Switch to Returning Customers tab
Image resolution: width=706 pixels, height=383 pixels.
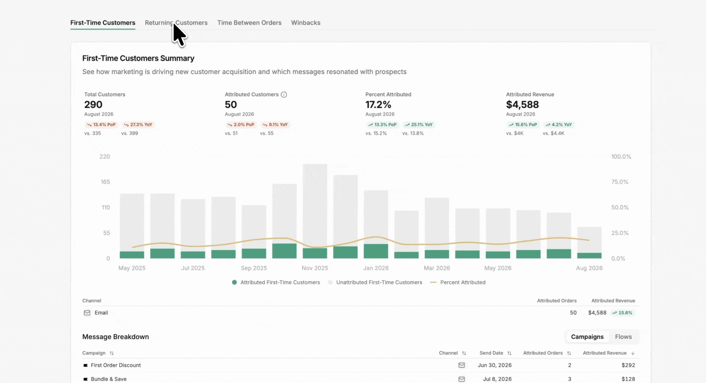click(176, 23)
